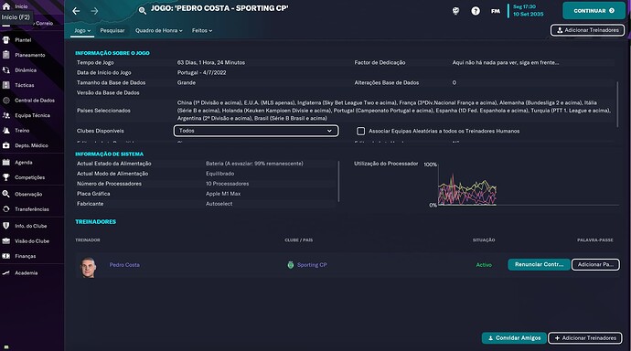Open the search magnifier icon
The height and width of the screenshot is (351, 631).
tap(142, 11)
